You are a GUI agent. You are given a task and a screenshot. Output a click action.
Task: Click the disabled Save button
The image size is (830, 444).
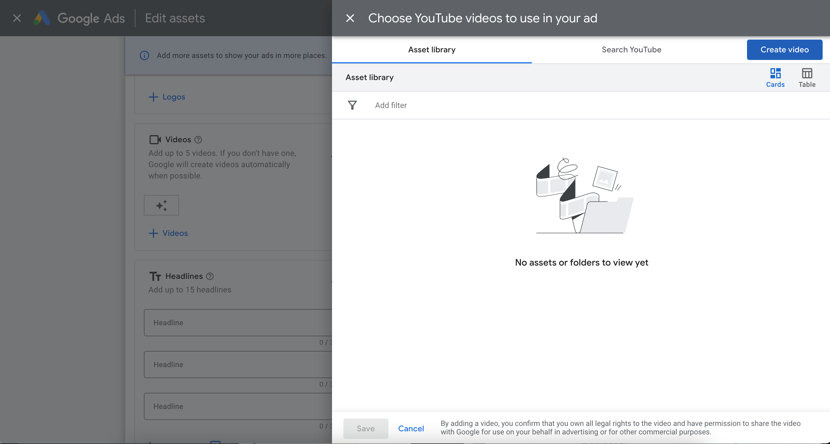(365, 428)
